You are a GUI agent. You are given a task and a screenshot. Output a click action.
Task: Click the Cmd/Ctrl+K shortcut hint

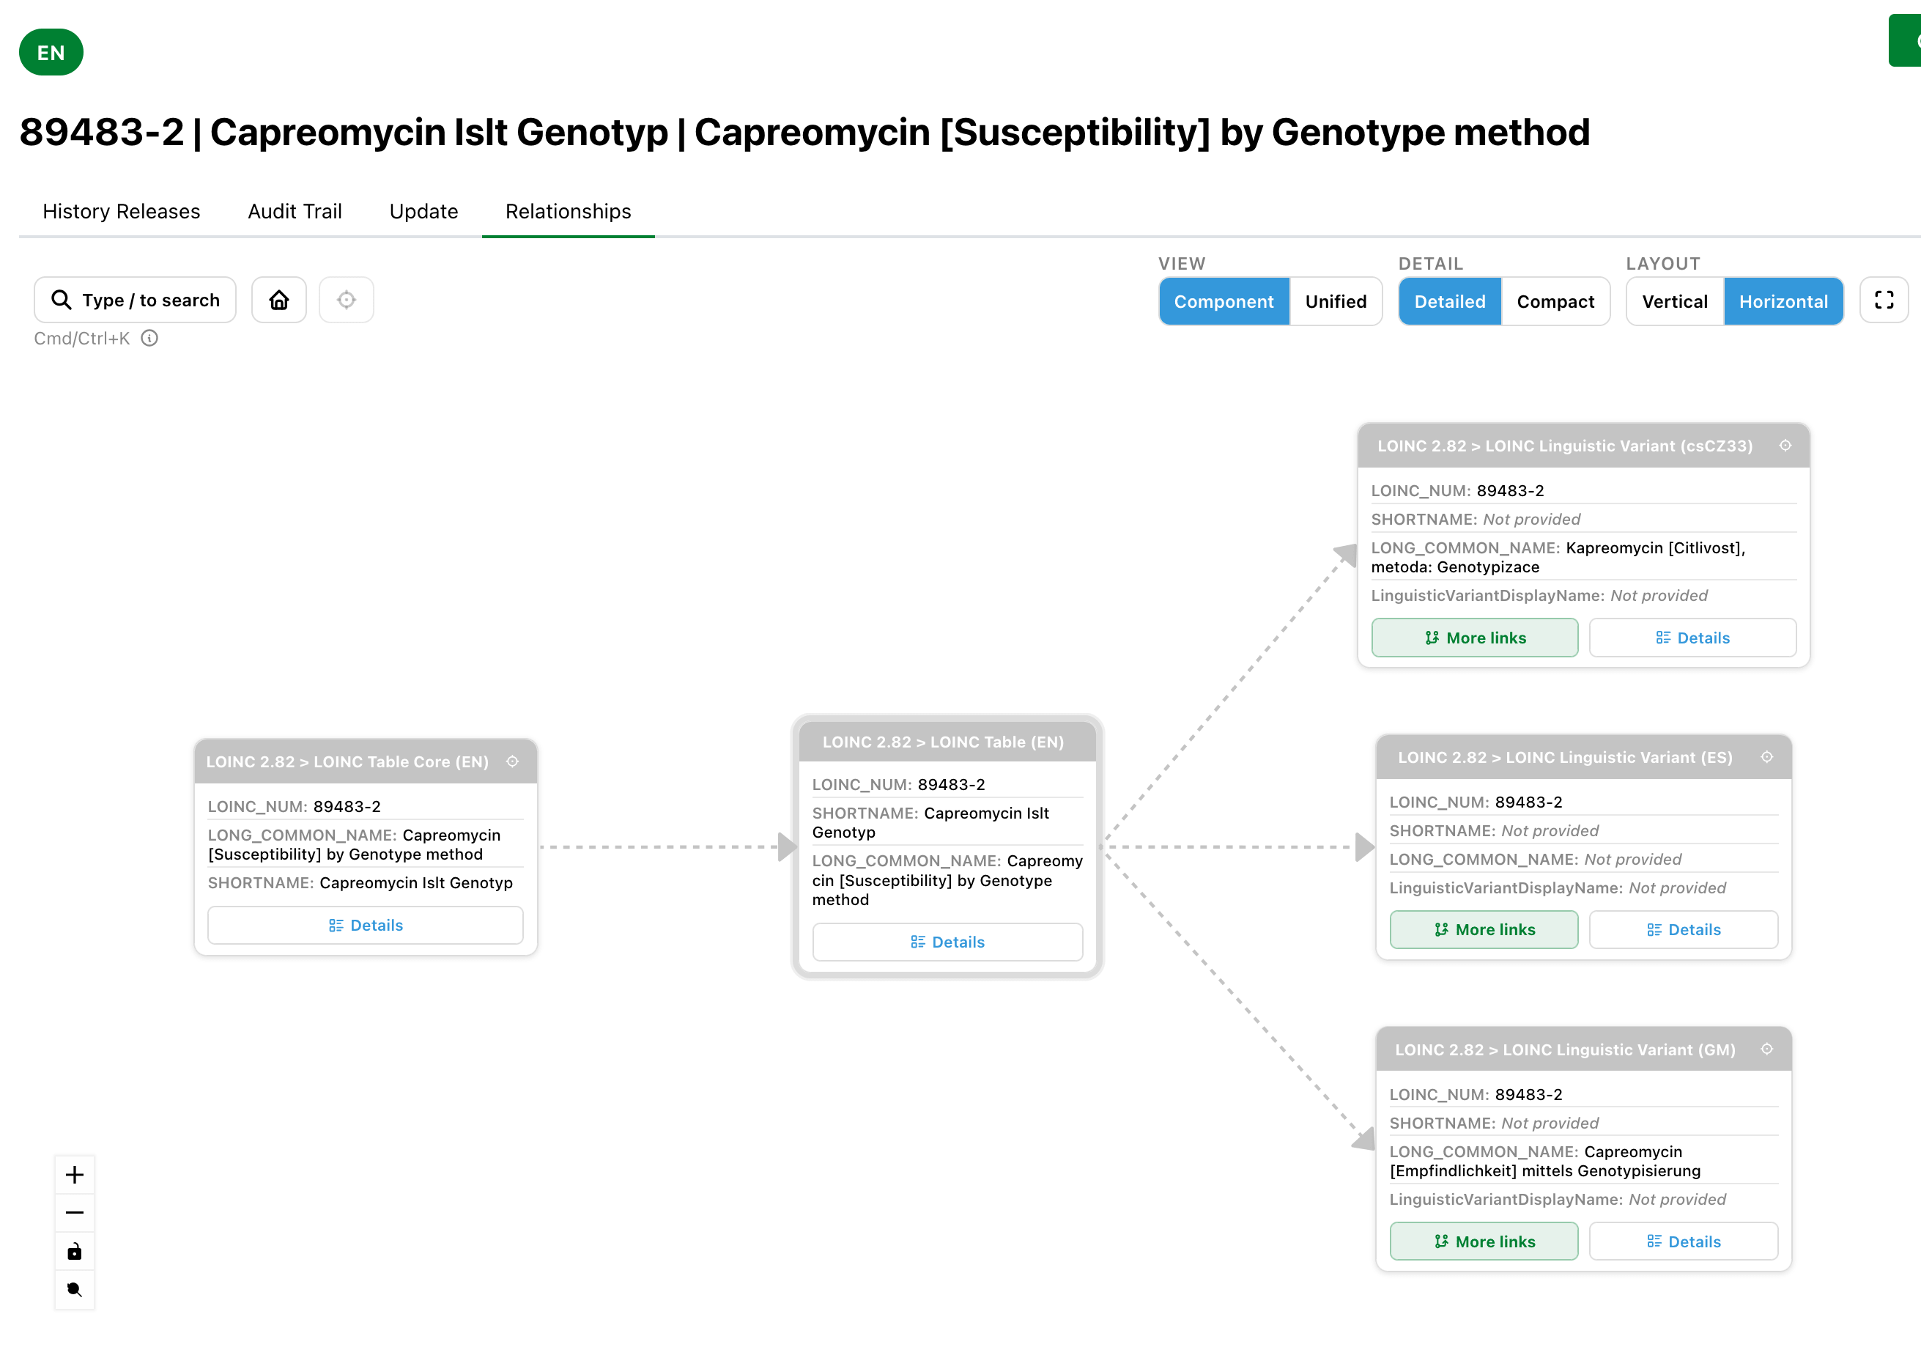pyautogui.click(x=82, y=338)
